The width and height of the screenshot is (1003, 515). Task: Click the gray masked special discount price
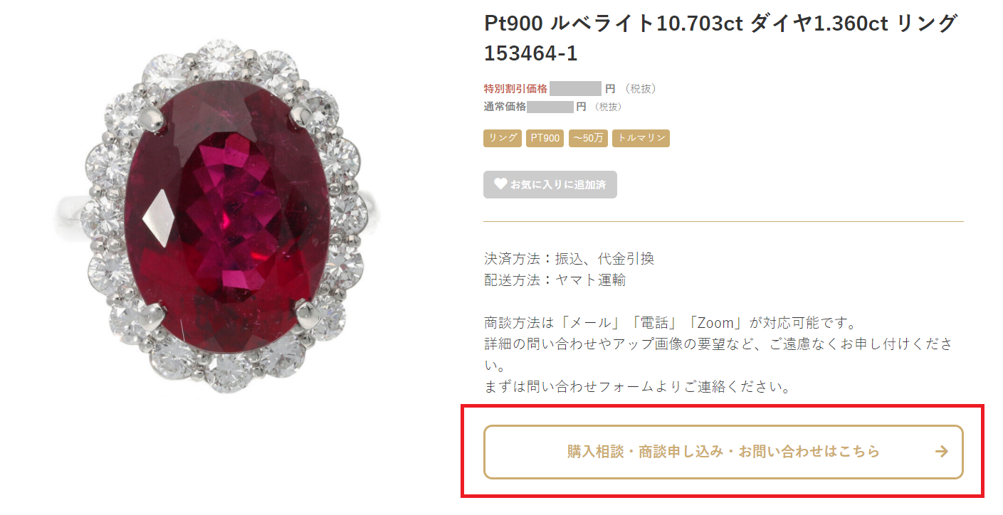coord(576,89)
